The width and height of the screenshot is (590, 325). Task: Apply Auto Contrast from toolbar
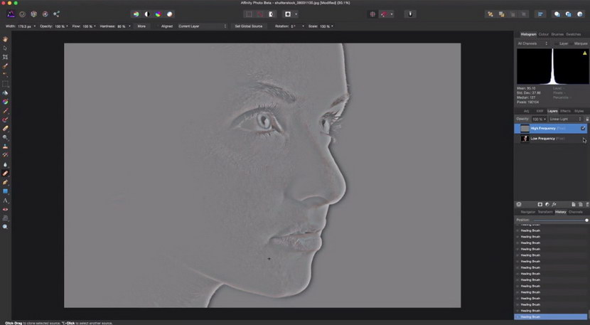tap(147, 14)
